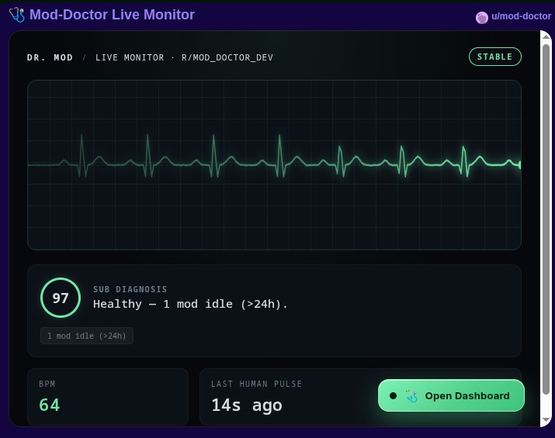Click the vertical scrollbar thumb
Screen dimensions: 555x438
[546, 219]
